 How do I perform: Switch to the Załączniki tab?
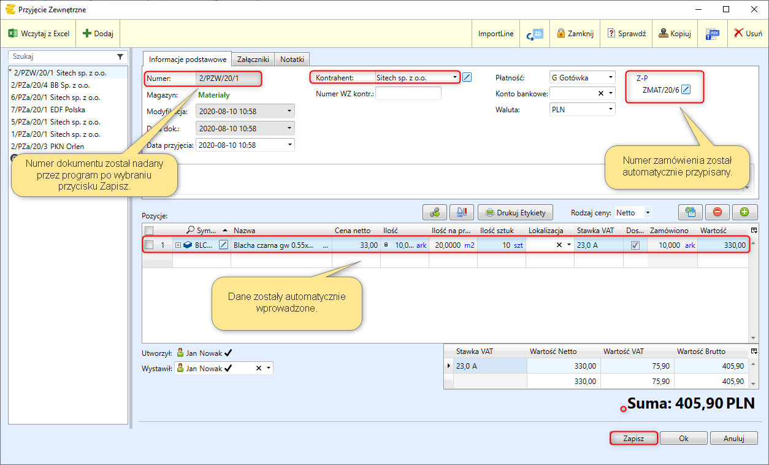[253, 60]
